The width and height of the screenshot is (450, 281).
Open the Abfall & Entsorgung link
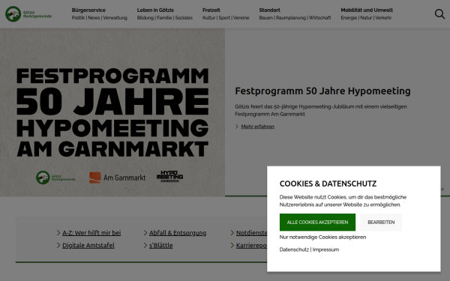[178, 233]
